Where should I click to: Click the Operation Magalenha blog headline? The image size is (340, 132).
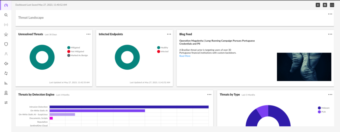point(217,42)
